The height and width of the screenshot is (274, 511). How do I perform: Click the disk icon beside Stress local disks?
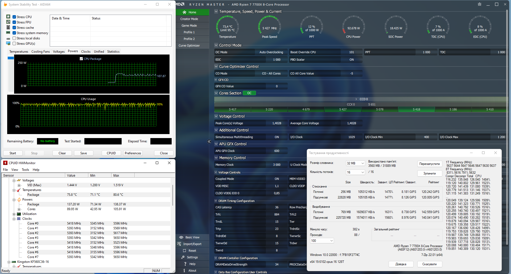pos(8,38)
